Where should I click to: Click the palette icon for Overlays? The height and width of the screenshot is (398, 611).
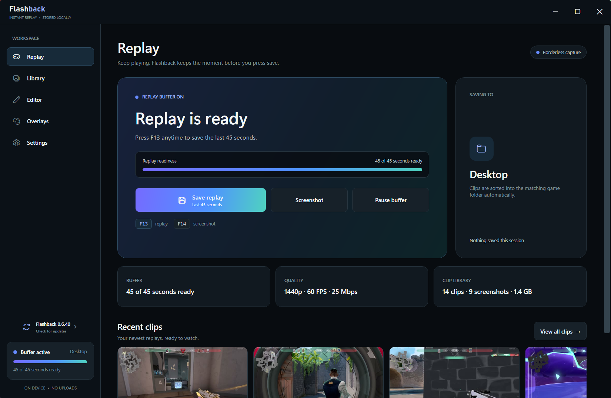point(16,121)
